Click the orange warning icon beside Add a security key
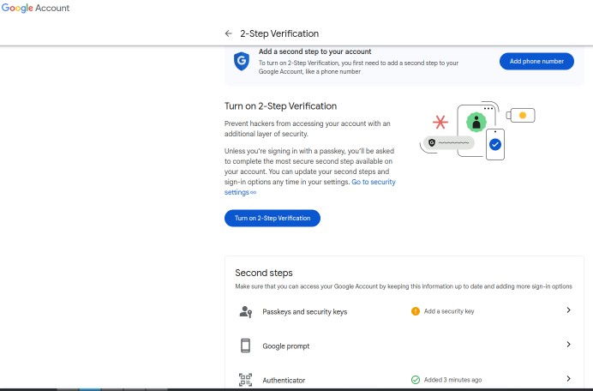 coord(415,311)
